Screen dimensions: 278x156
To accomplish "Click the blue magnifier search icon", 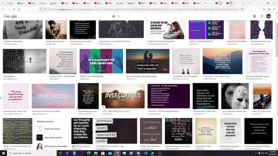I will pyautogui.click(x=119, y=16).
